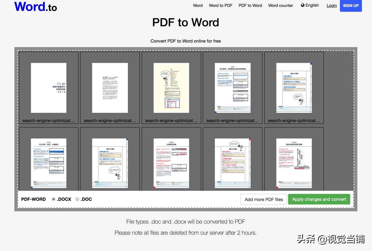This screenshot has height=251, width=372.
Task: Select the fourth thumbnail in the bottom row
Action: pos(233,163)
